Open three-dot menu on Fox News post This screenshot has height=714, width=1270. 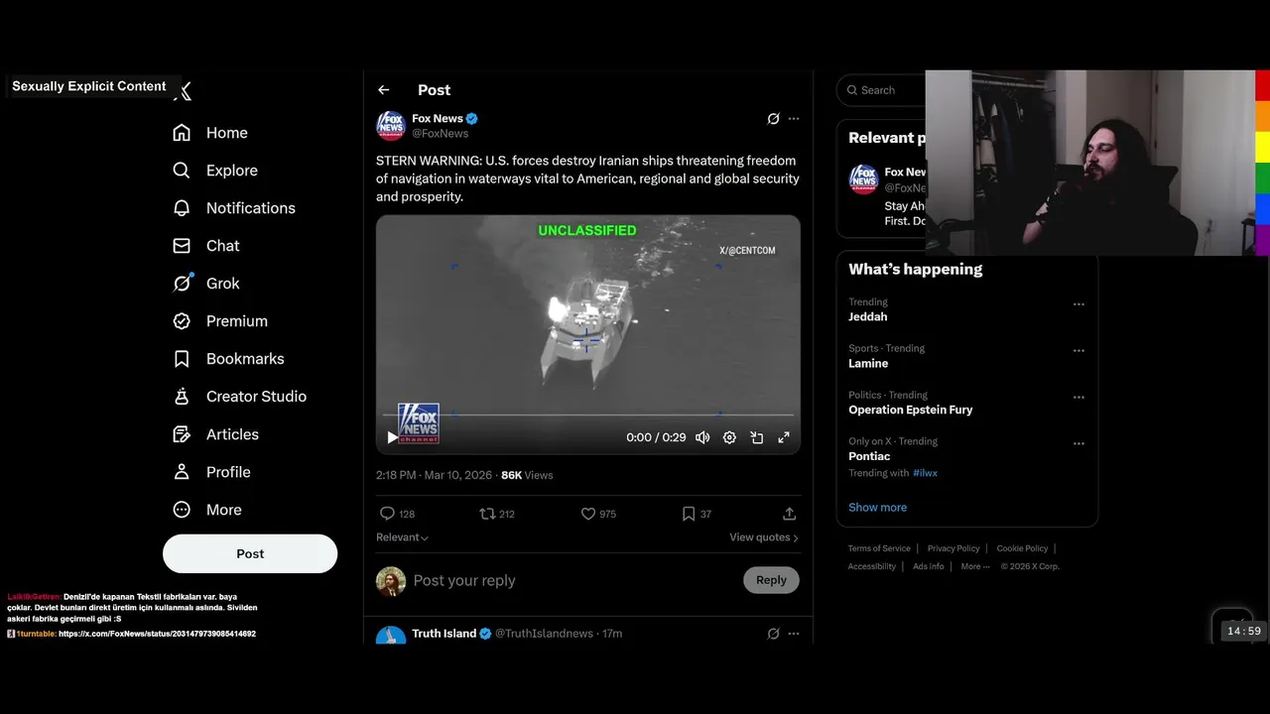click(x=794, y=119)
